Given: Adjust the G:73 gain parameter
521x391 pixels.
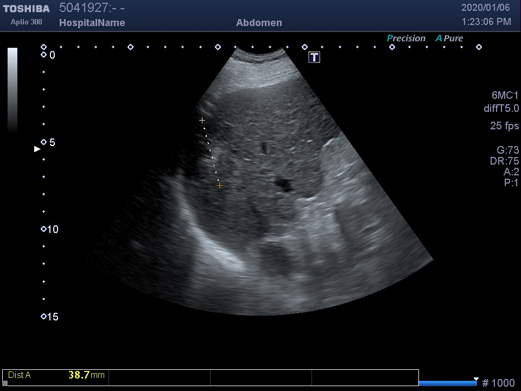Looking at the screenshot, I should pos(507,150).
